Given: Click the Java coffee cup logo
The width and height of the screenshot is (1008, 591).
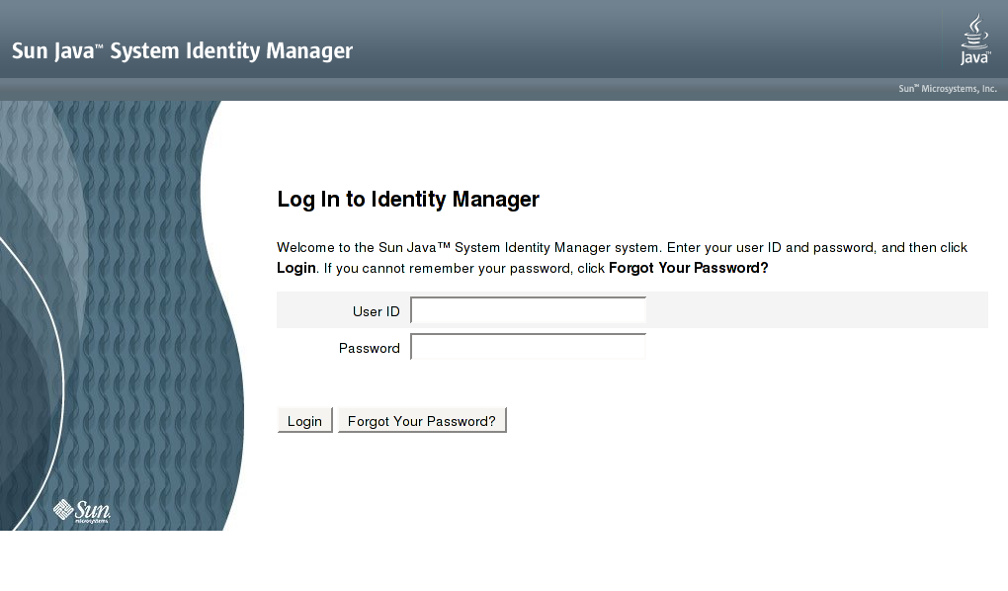Looking at the screenshot, I should coord(975,40).
